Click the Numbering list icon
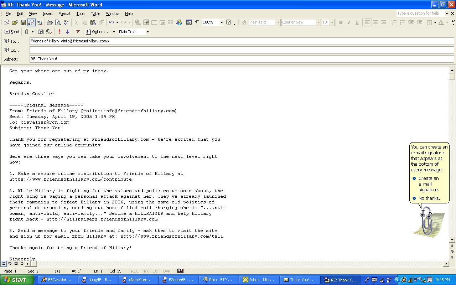Image resolution: width=456 pixels, height=285 pixels. tap(394, 22)
